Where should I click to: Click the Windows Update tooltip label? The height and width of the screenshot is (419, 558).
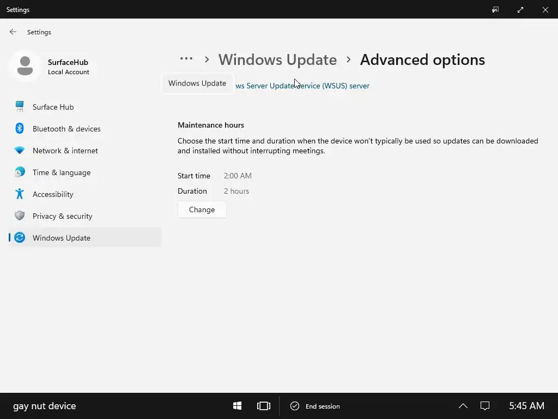pyautogui.click(x=197, y=83)
